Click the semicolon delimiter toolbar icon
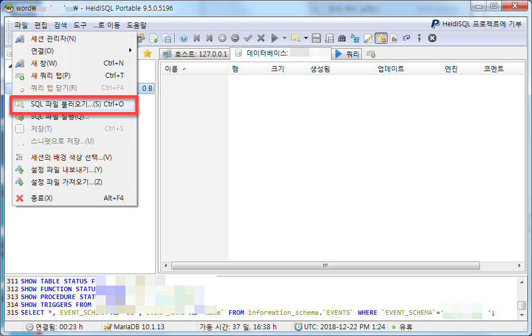Image resolution: width=532 pixels, height=336 pixels. [419, 38]
